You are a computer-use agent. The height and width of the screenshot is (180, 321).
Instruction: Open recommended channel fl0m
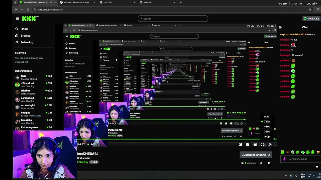(x=33, y=77)
